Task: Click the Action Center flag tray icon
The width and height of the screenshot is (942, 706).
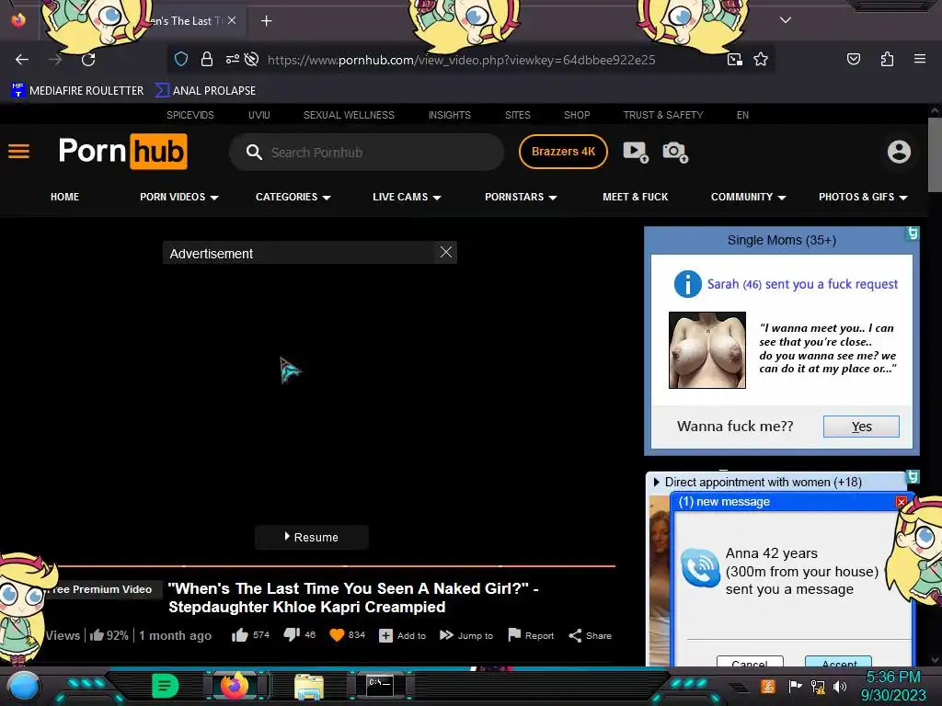Action: (x=795, y=686)
